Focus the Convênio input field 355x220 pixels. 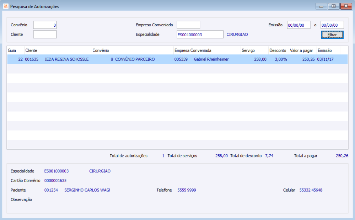tap(45, 25)
